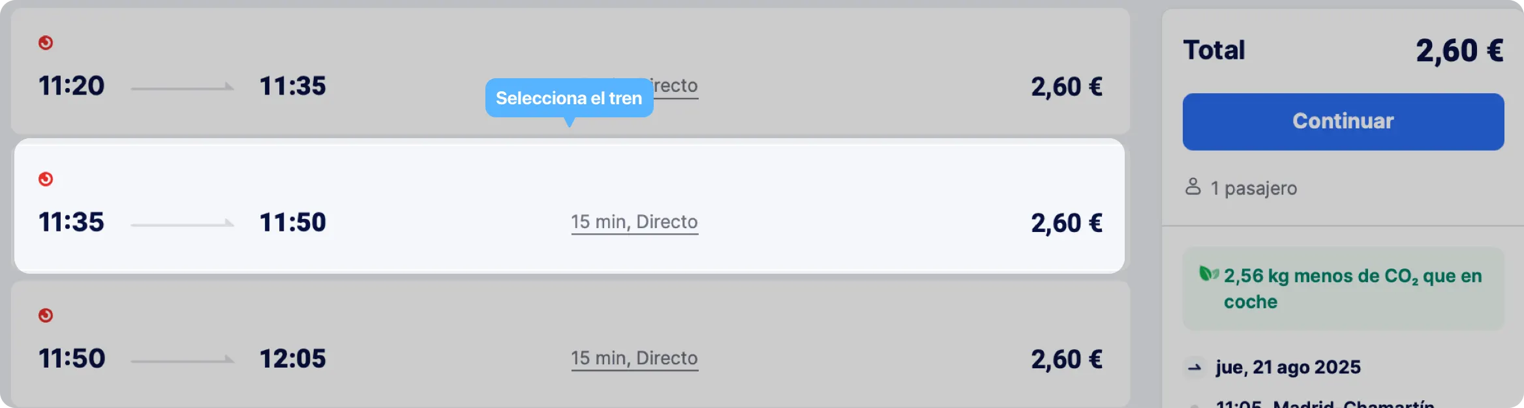
Task: Click the Selecciona el tren tooltip
Action: [x=569, y=98]
